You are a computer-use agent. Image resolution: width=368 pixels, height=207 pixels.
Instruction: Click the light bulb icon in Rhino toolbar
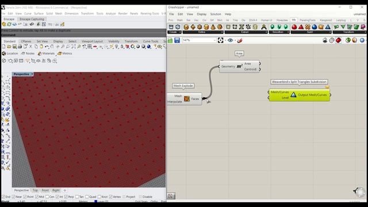pyautogui.click(x=117, y=47)
